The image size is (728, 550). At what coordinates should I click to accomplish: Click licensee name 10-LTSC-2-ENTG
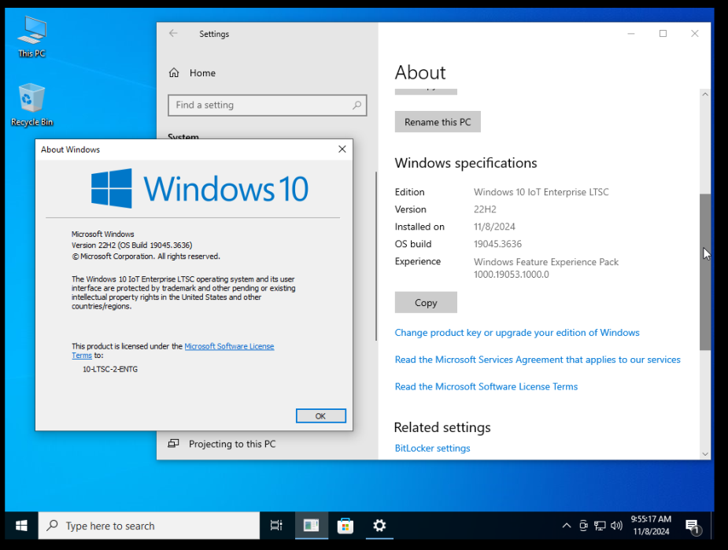pyautogui.click(x=110, y=370)
